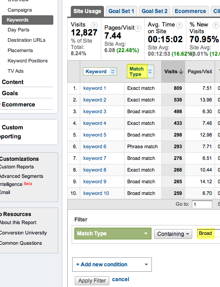
Task: Click the cancel link
Action: pos(121,279)
